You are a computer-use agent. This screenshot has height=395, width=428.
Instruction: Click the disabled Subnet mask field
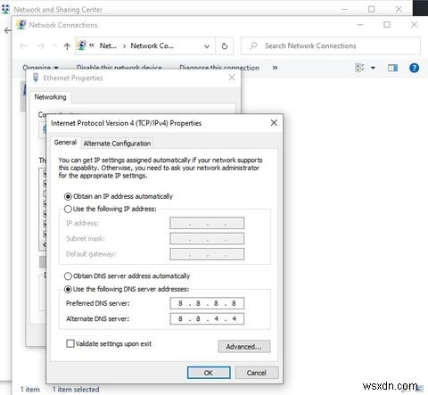207,238
